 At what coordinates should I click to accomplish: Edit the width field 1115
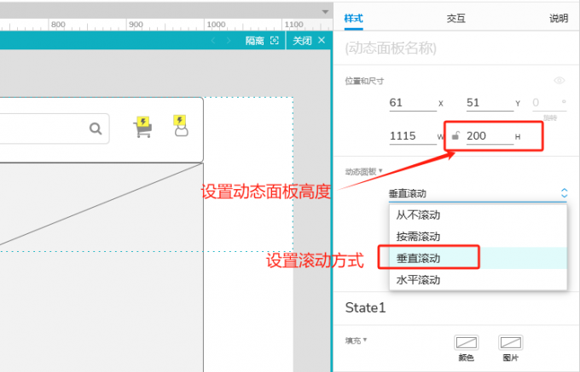point(413,136)
